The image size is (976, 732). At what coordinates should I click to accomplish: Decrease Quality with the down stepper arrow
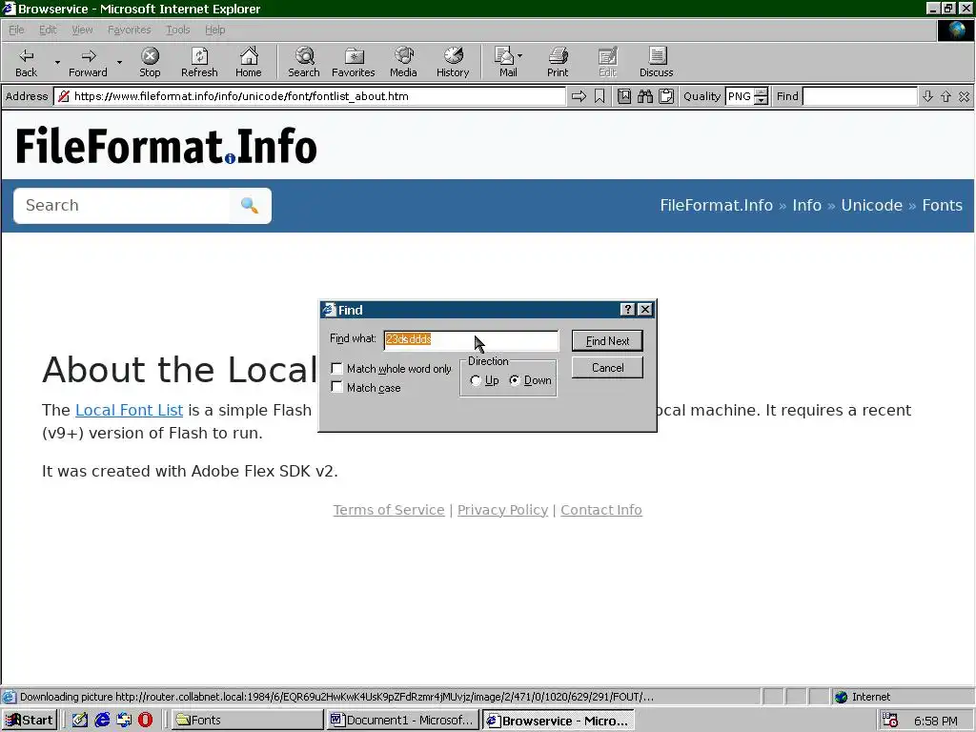coord(761,100)
